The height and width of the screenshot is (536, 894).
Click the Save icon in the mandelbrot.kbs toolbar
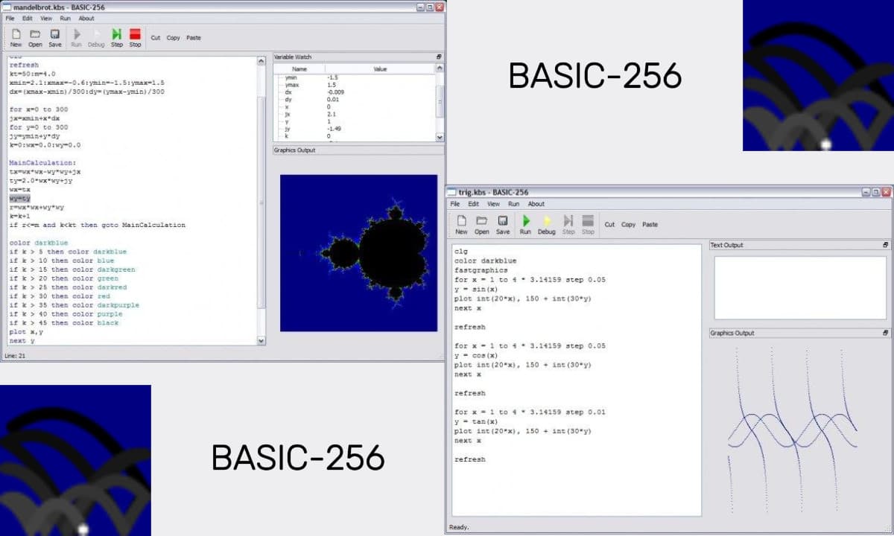pyautogui.click(x=55, y=34)
